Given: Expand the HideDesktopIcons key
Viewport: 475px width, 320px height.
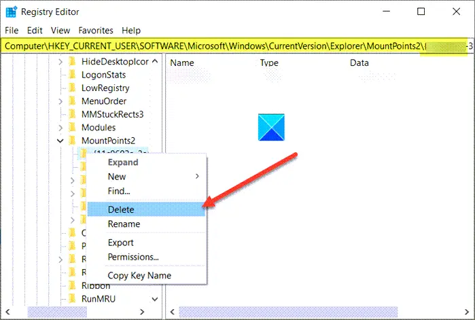Looking at the screenshot, I should click(x=60, y=62).
